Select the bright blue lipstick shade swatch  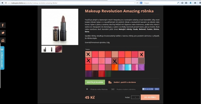pos(128,67)
